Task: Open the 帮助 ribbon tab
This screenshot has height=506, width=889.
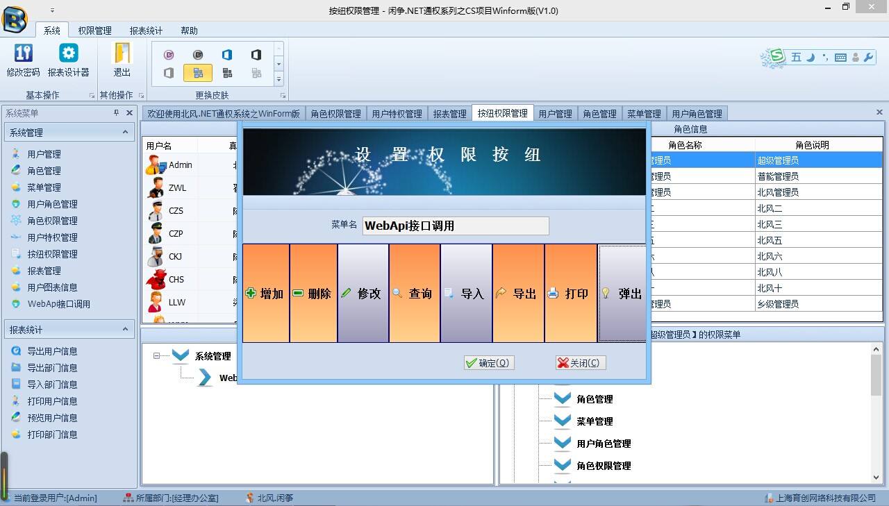Action: 189,31
